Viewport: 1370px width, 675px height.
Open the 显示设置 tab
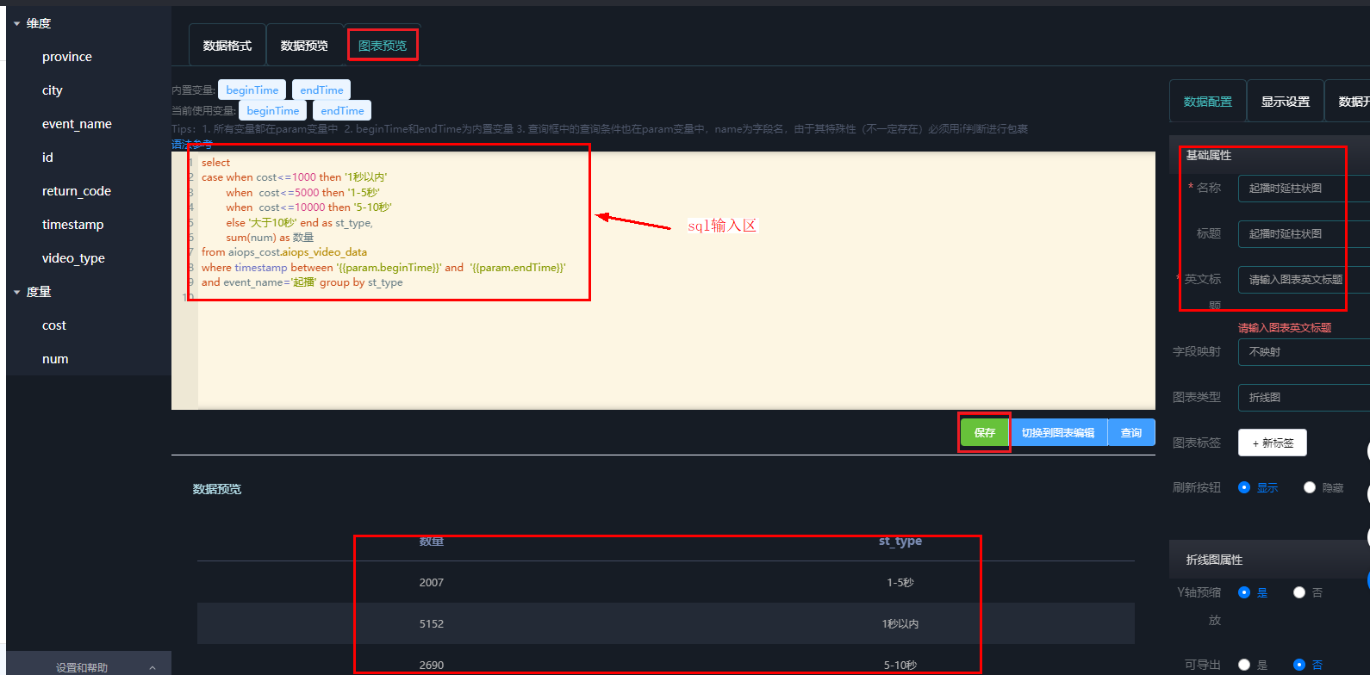click(1285, 102)
